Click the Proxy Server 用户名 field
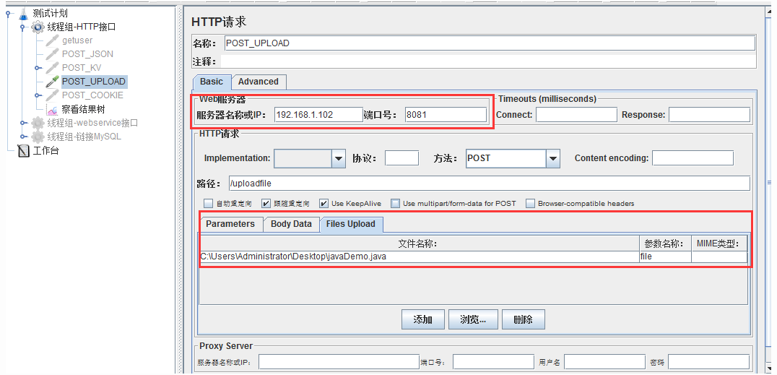777x375 pixels. (x=603, y=362)
